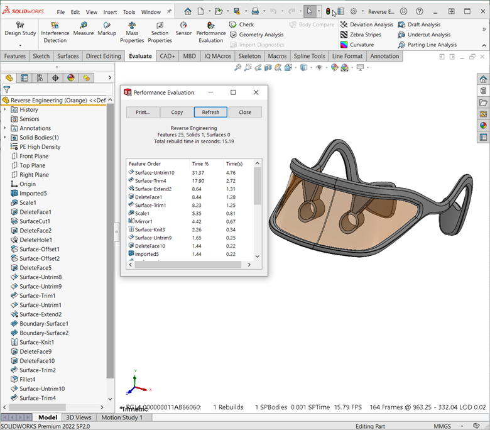Switch to ConfigurationManager tab

40,78
